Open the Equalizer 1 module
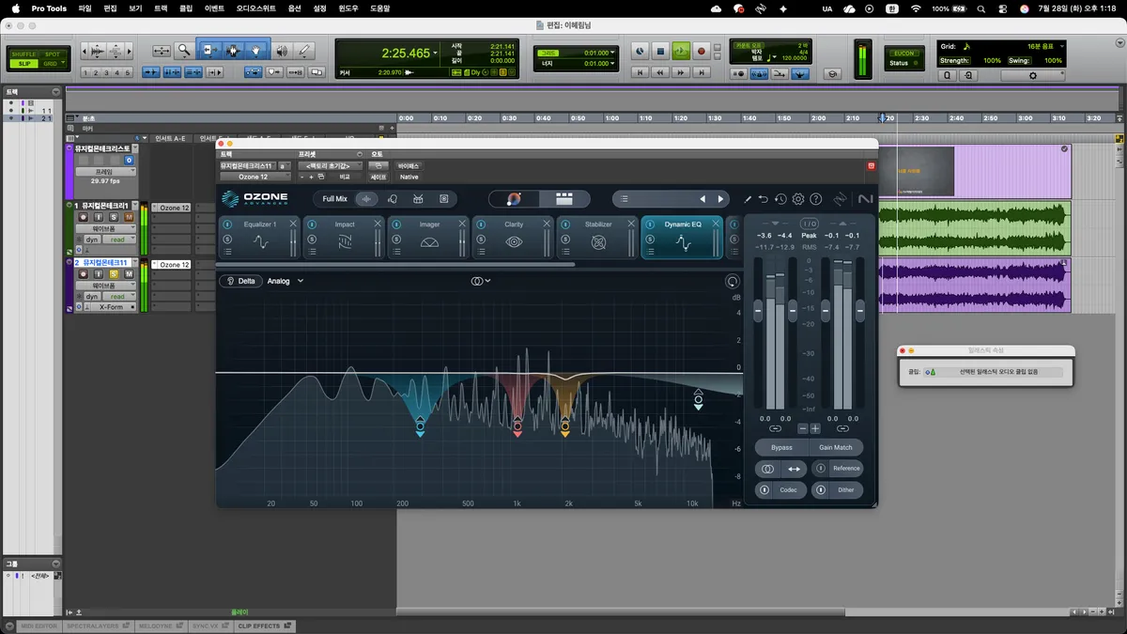 click(260, 237)
